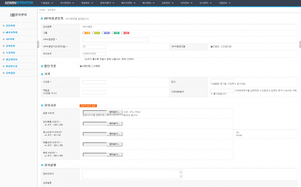Select 사용함 for the discount coupon

pos(92,66)
